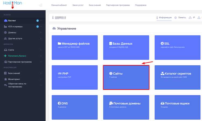This screenshot has height=121, width=202.
Task: Click the PHP logo icon on PHP tile
Action: [x=60, y=73]
